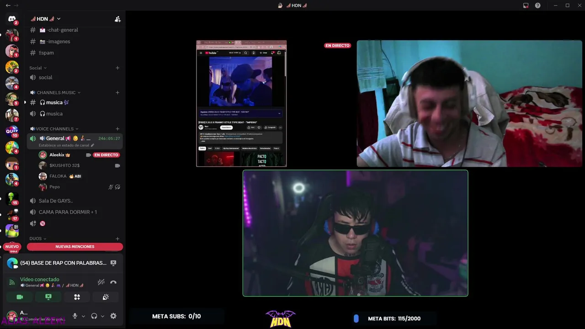The image size is (585, 329).
Task: Open the -chat-general text channel
Action: coord(75,30)
